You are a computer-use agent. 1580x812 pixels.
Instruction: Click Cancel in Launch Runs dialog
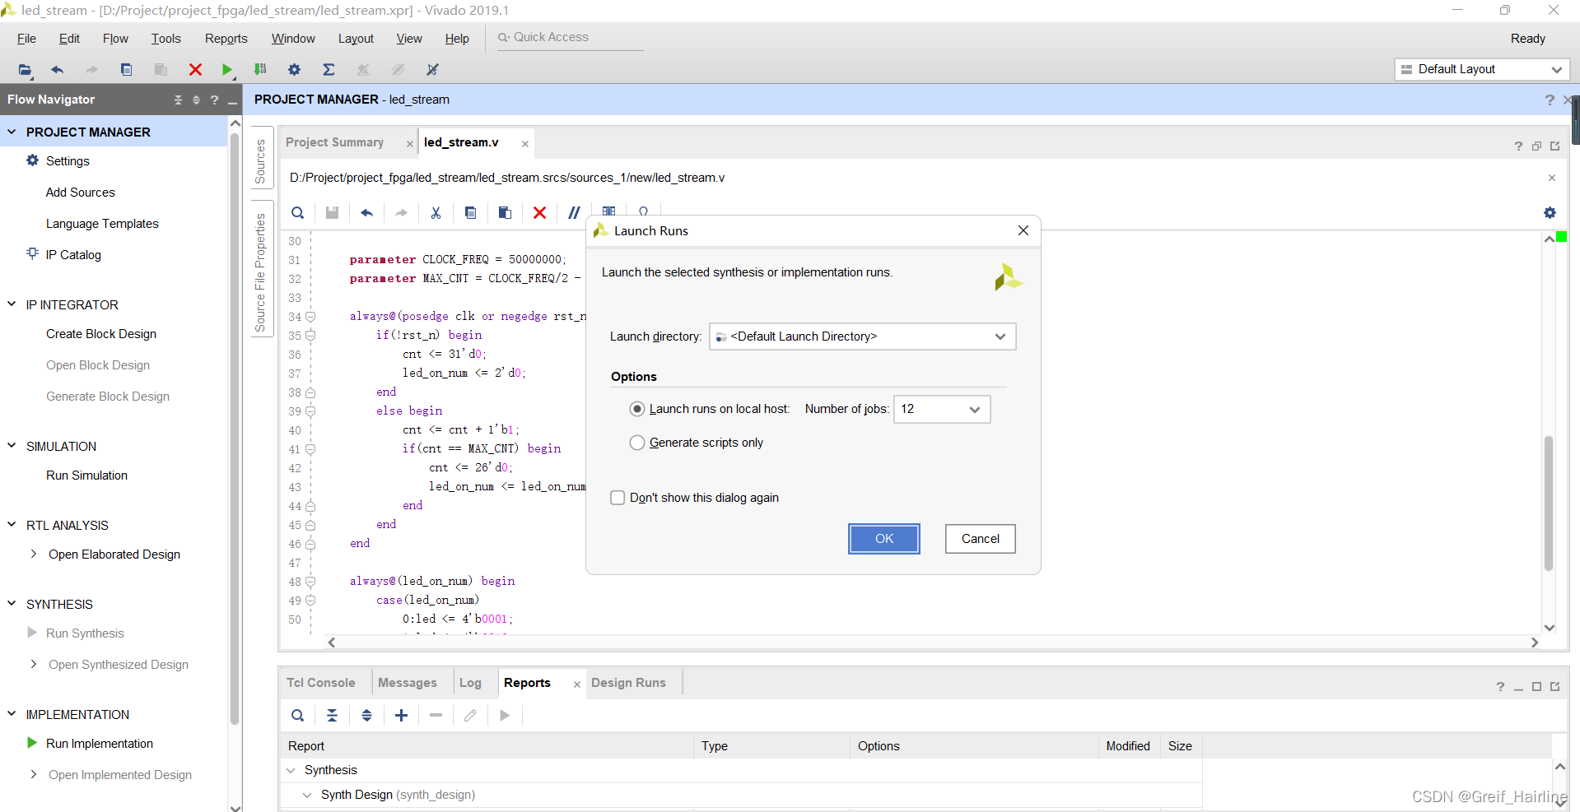coord(981,539)
